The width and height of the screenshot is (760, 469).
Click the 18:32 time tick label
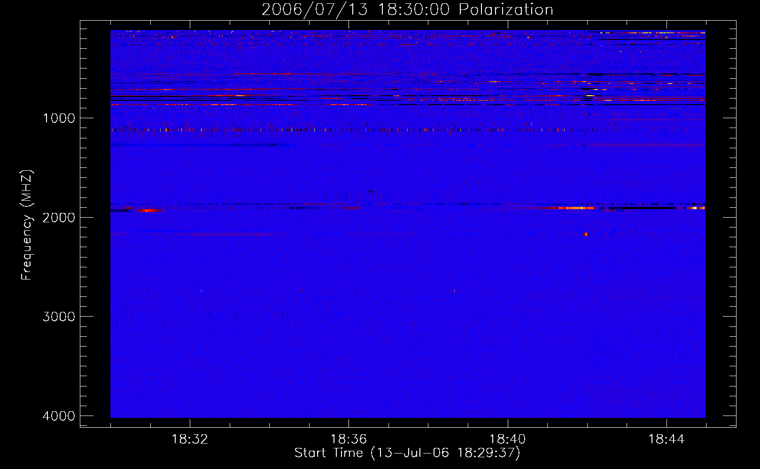click(190, 439)
